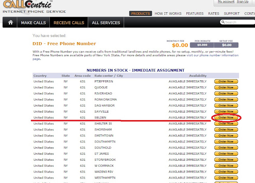Image resolution: width=255 pixels, height=183 pixels.
Task: Order Now for WESTHAMPTN
Action: click(x=226, y=177)
